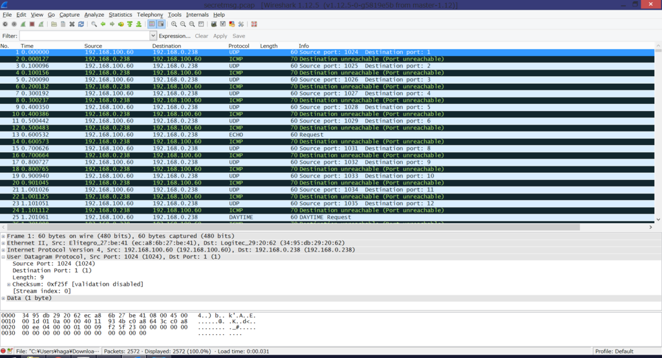The height and width of the screenshot is (358, 662).
Task: Select packet 25 DAYTIME Request row
Action: pyautogui.click(x=327, y=217)
